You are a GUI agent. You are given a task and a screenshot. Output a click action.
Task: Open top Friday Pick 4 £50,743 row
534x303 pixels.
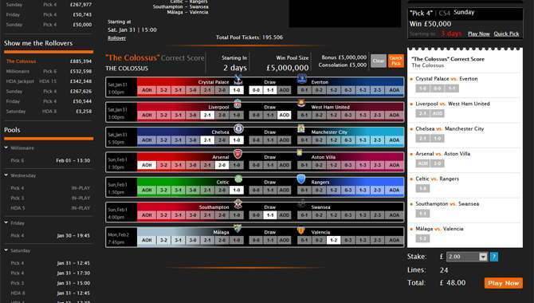tap(49, 14)
